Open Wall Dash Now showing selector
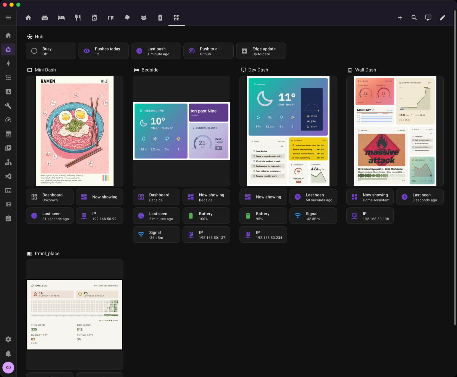The width and height of the screenshot is (457, 377). (370, 197)
